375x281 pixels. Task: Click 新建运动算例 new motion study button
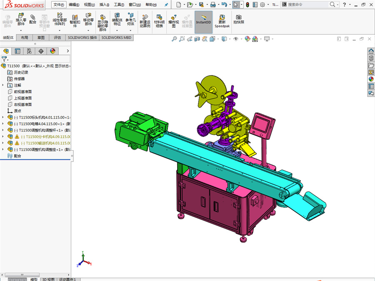(x=145, y=21)
